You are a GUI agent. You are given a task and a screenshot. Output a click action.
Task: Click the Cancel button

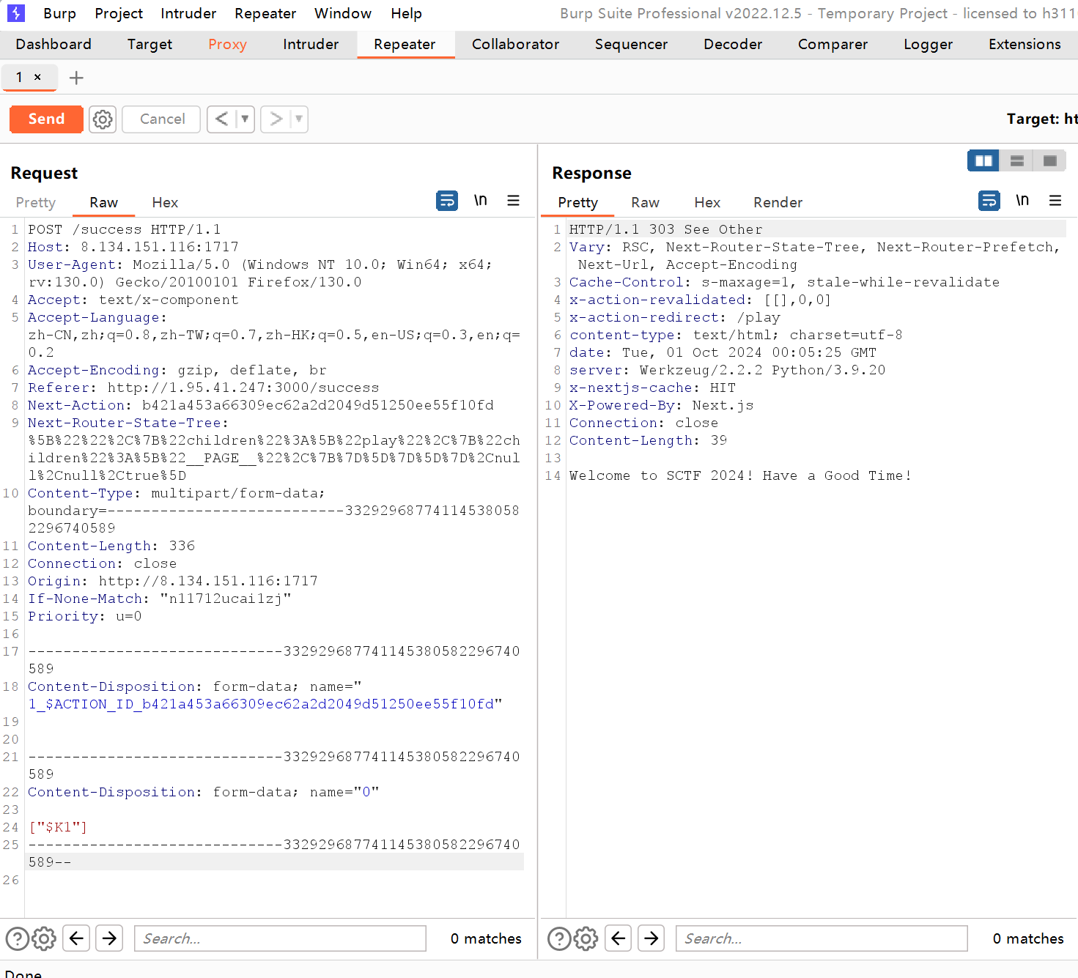tap(161, 119)
